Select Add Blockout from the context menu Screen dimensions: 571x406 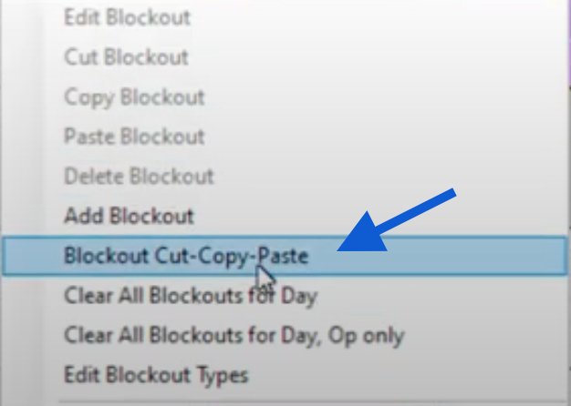coord(129,217)
